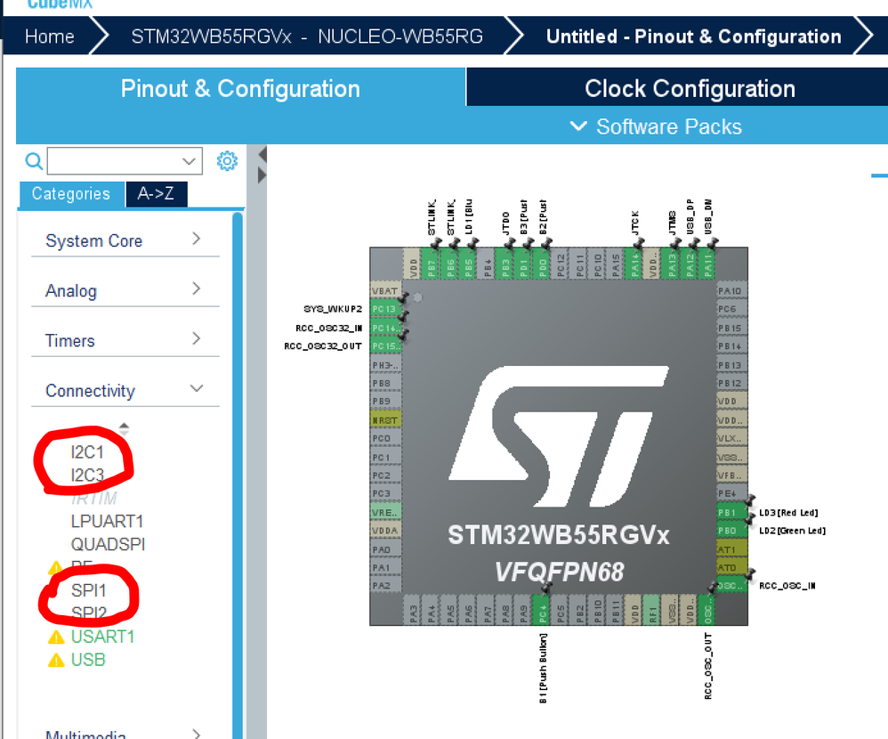Click the VDDA pin
Viewport: 888px width, 739px height.
(385, 531)
